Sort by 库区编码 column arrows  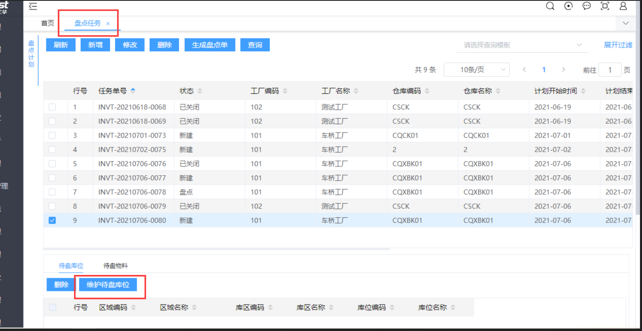[x=270, y=308]
